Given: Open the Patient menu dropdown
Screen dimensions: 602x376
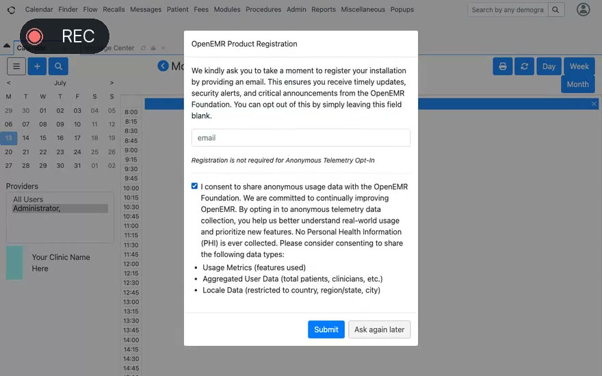Looking at the screenshot, I should tap(177, 10).
